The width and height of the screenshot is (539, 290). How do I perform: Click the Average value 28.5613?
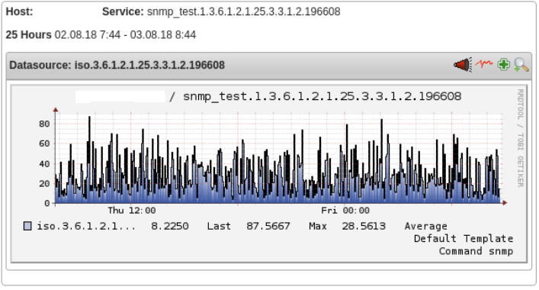click(364, 226)
